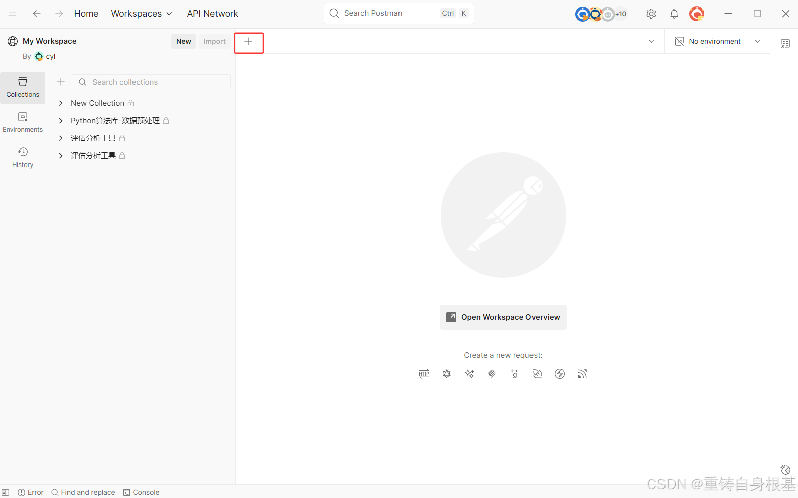Show the +10 collaborators list

621,14
